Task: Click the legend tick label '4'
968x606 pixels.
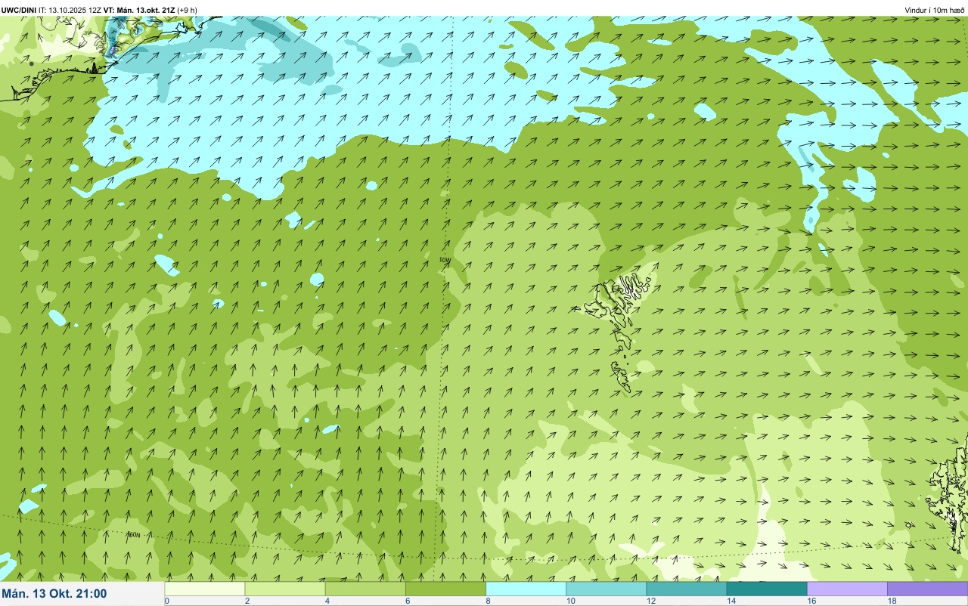Action: 327,601
